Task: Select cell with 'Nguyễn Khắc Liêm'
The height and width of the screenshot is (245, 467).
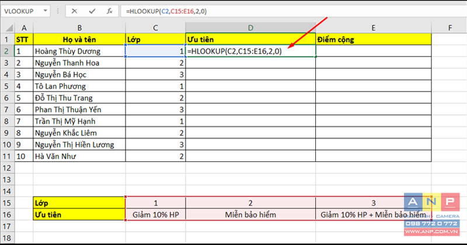Action: click(79, 133)
